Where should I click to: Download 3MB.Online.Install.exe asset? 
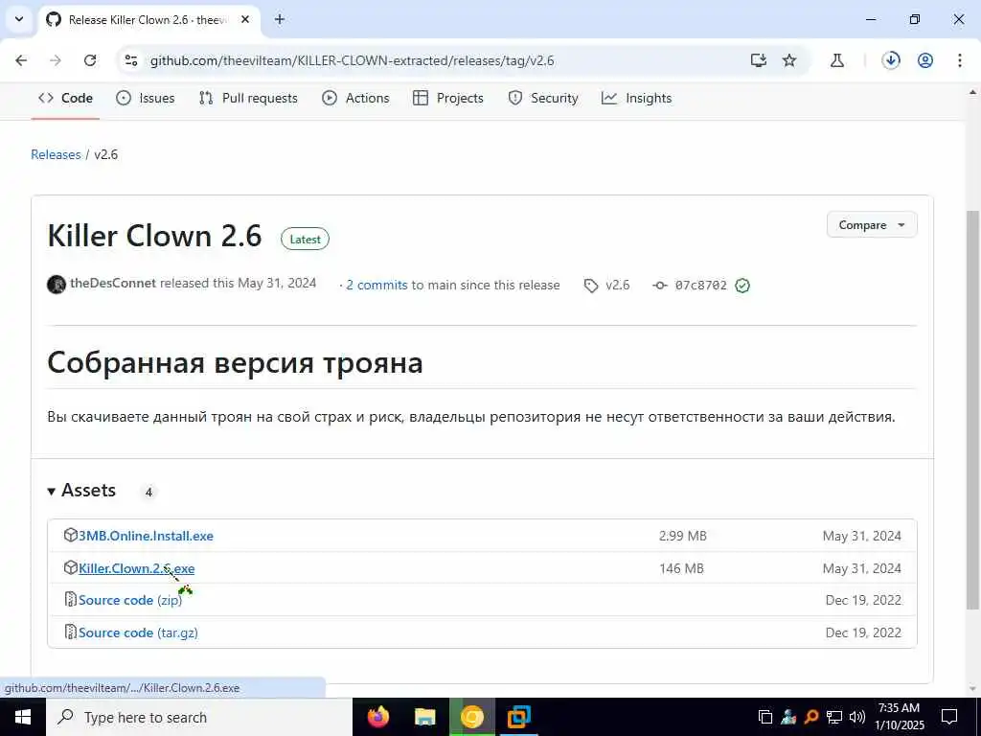coord(146,536)
